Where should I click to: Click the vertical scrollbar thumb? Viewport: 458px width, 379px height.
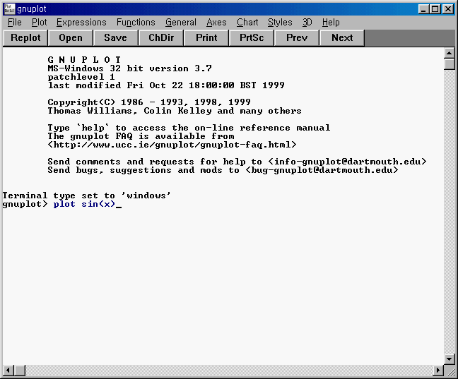[x=449, y=64]
